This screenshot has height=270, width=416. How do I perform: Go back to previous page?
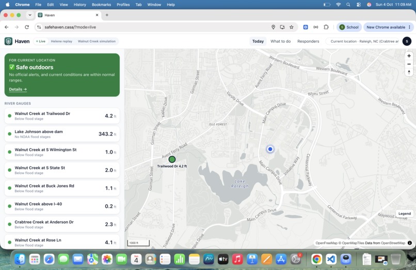click(7, 27)
